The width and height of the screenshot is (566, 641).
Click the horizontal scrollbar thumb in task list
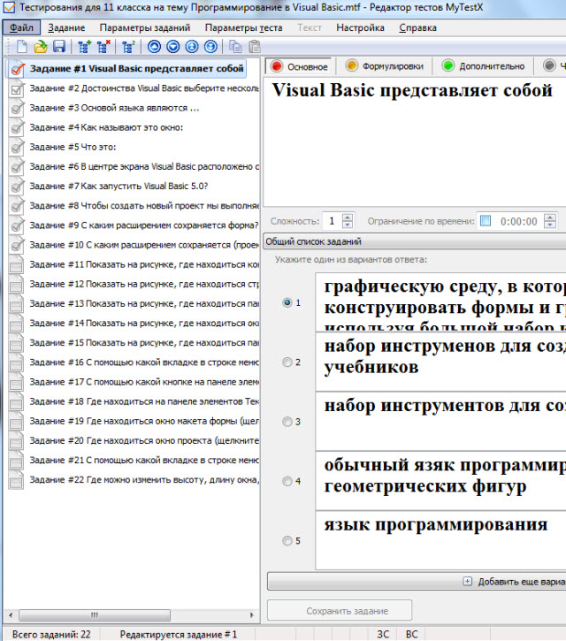pyautogui.click(x=95, y=614)
